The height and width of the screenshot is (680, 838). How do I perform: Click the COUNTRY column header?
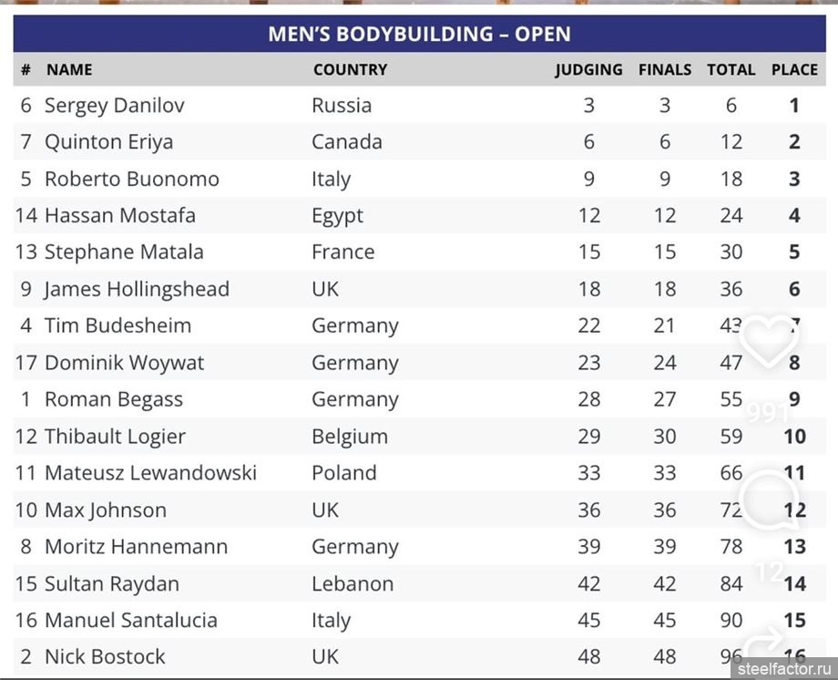point(350,69)
